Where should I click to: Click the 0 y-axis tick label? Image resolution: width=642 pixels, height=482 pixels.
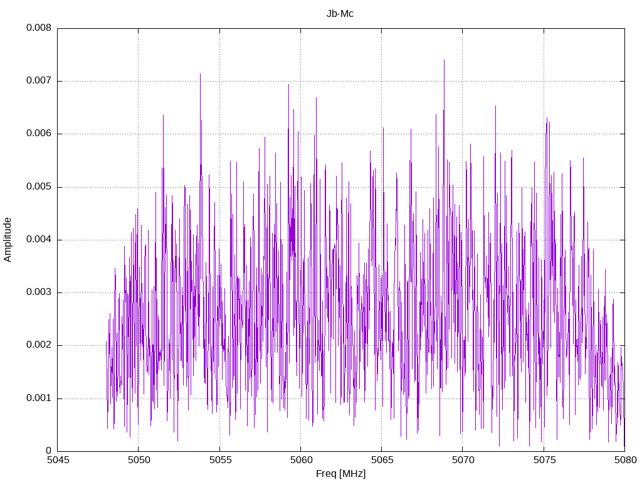tap(49, 451)
